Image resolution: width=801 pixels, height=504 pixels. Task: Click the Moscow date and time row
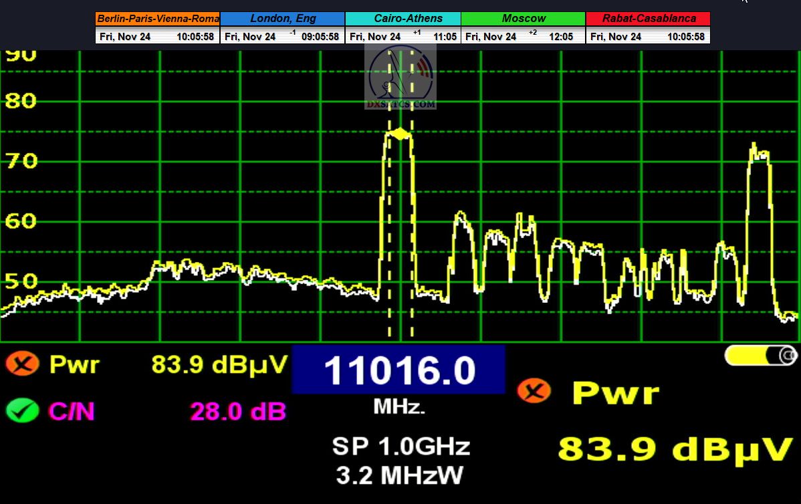coord(524,37)
